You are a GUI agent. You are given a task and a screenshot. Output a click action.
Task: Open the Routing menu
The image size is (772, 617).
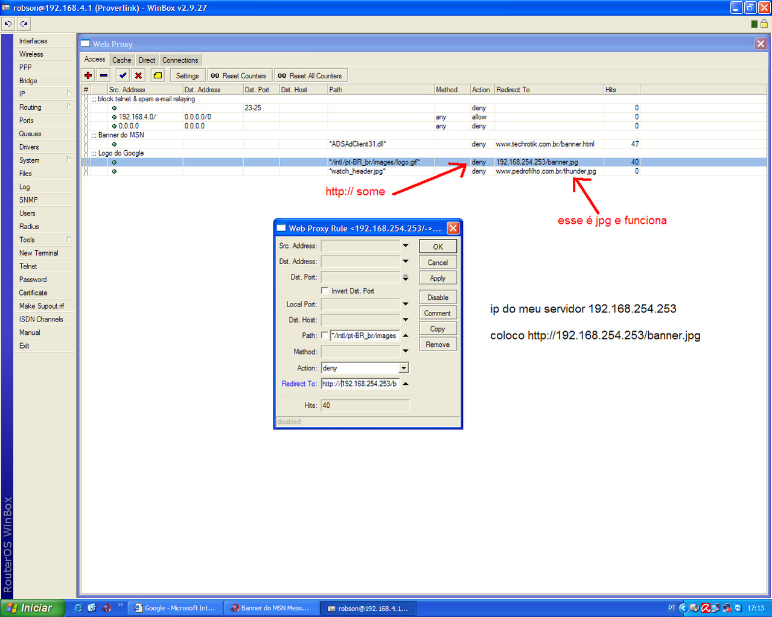pos(45,107)
